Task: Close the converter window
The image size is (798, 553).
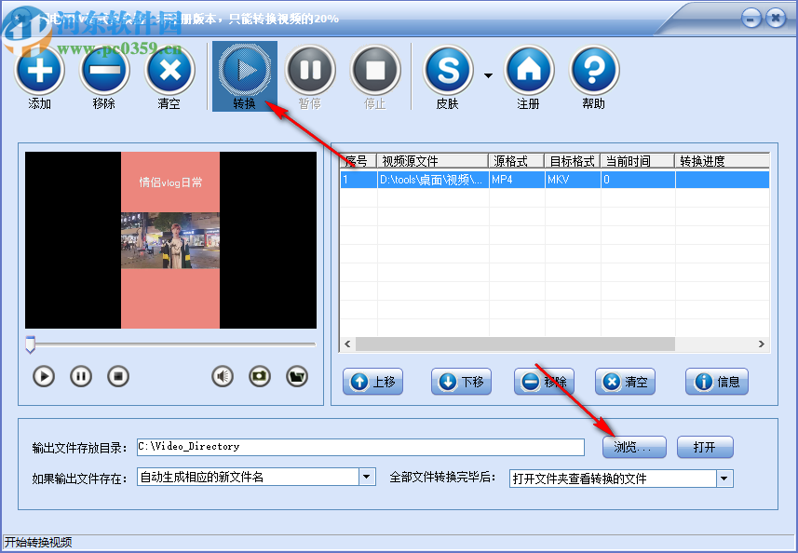Action: 776,19
